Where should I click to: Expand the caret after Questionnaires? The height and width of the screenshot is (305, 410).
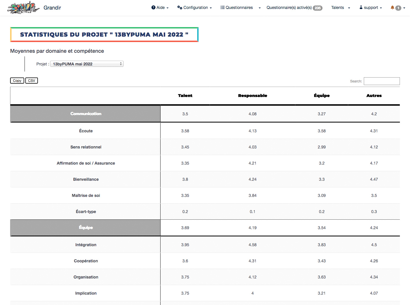tap(260, 8)
